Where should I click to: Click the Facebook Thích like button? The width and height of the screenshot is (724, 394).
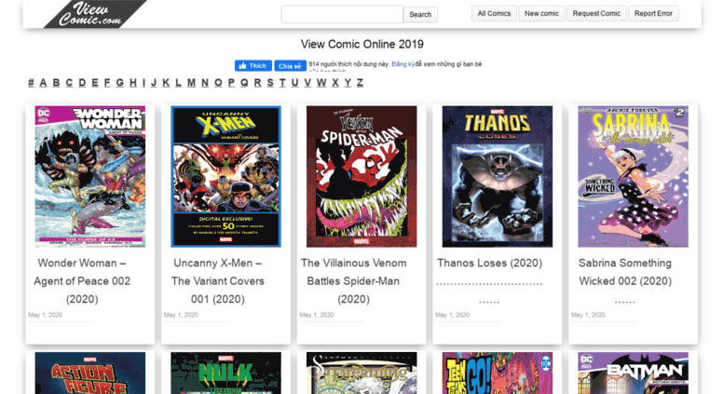tap(253, 66)
